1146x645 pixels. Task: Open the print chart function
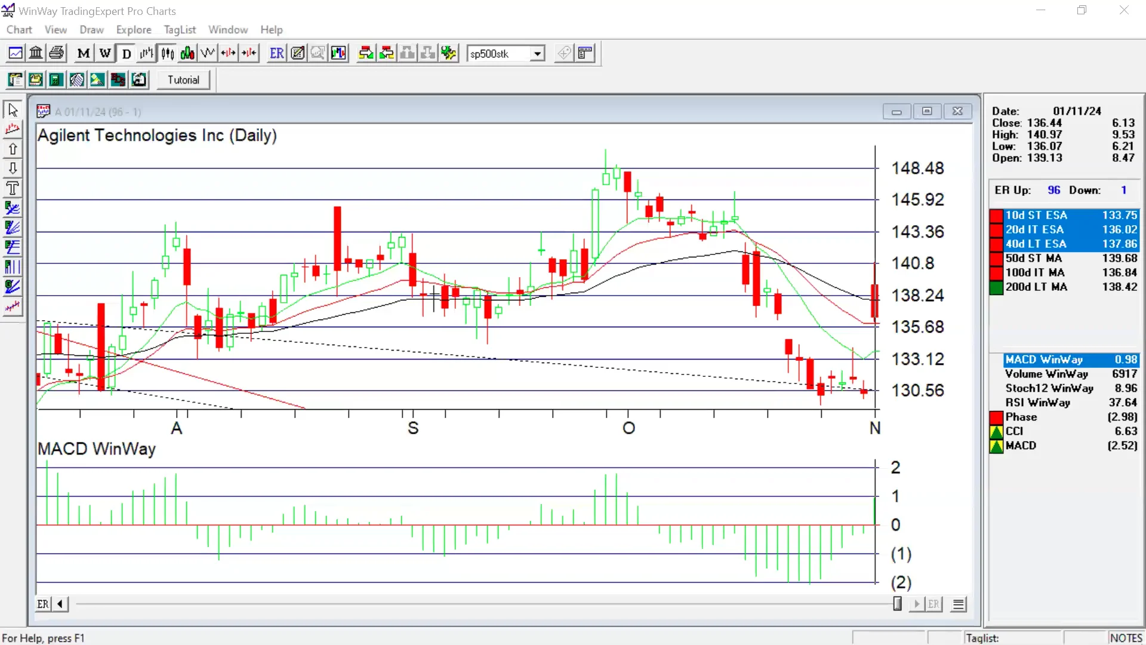pos(56,53)
